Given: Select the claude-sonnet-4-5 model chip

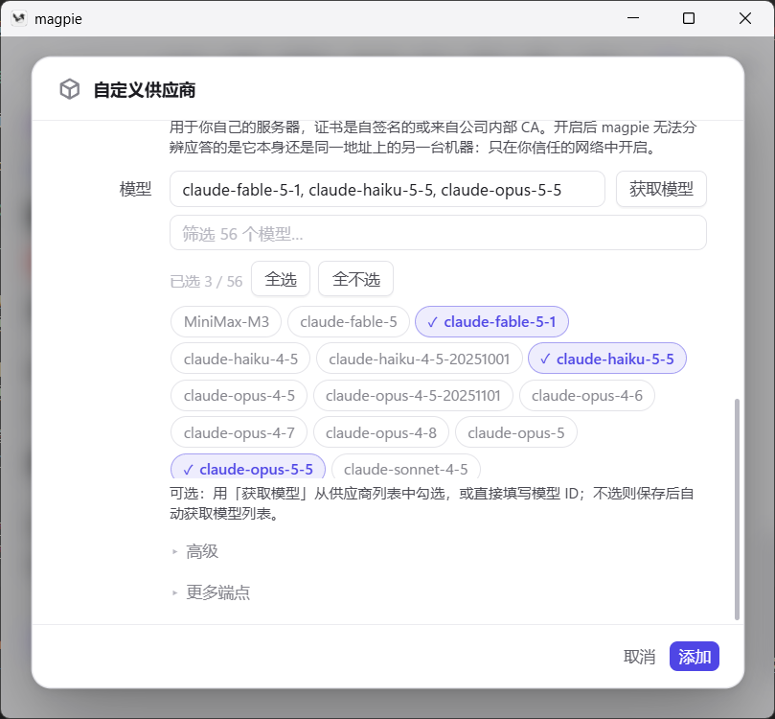Looking at the screenshot, I should (x=406, y=467).
